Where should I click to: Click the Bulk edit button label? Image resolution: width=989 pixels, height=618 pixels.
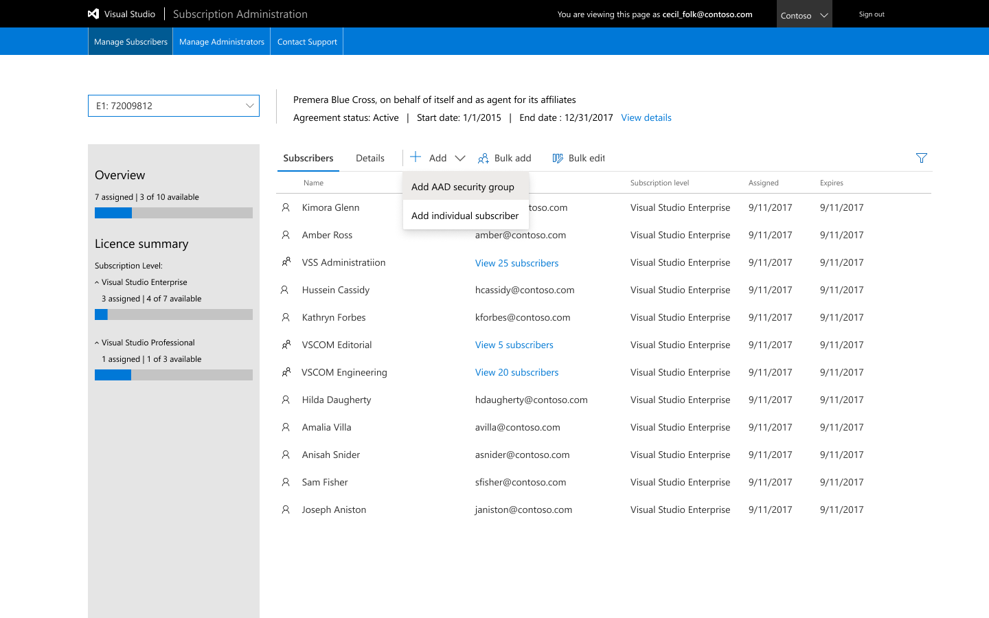click(587, 158)
